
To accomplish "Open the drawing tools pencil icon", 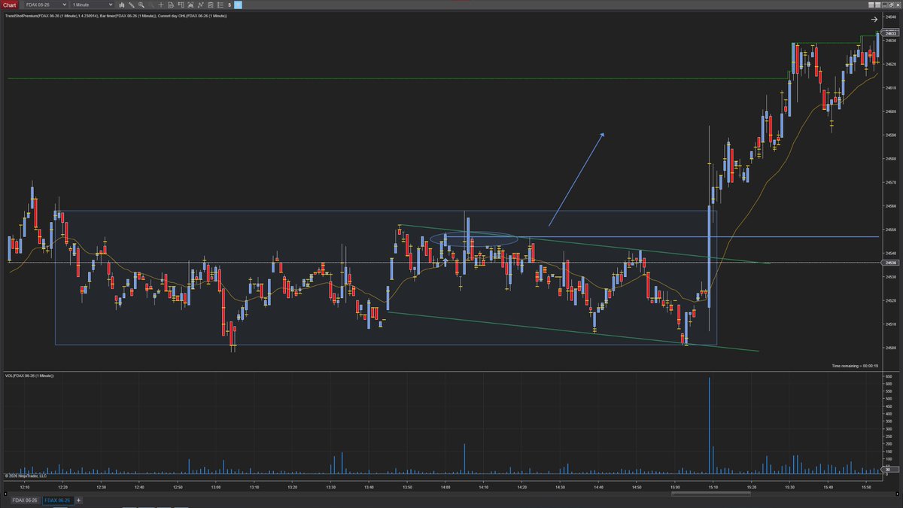I will click(x=132, y=5).
